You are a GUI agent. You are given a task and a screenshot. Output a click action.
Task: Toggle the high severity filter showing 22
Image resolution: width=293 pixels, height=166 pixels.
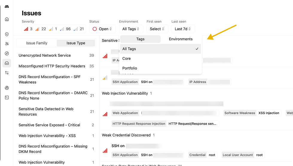(41, 29)
